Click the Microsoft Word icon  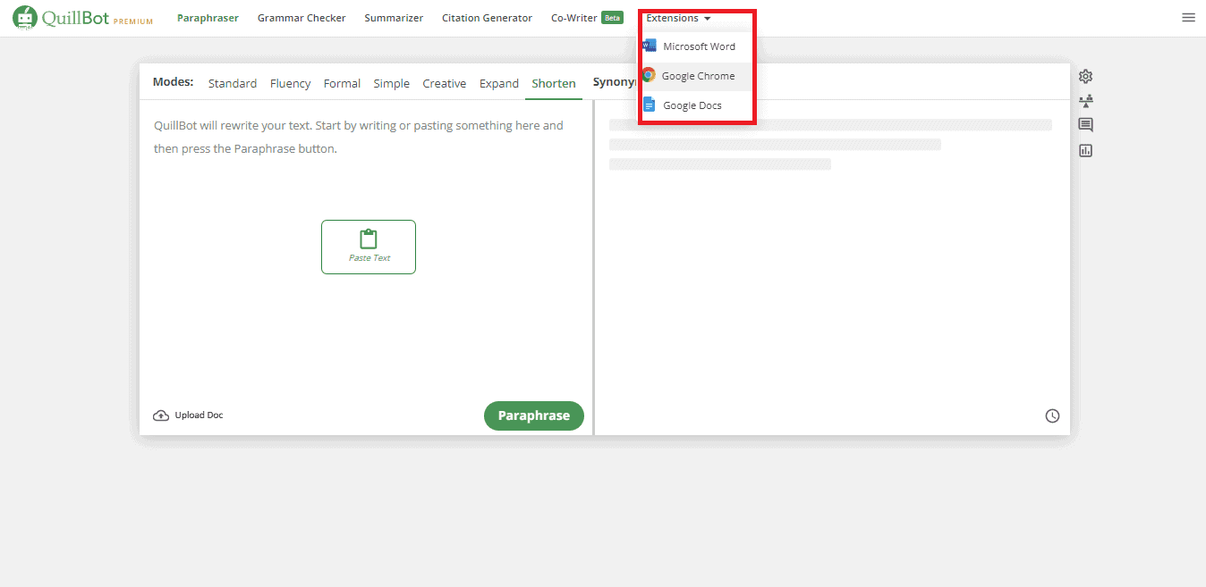point(650,46)
